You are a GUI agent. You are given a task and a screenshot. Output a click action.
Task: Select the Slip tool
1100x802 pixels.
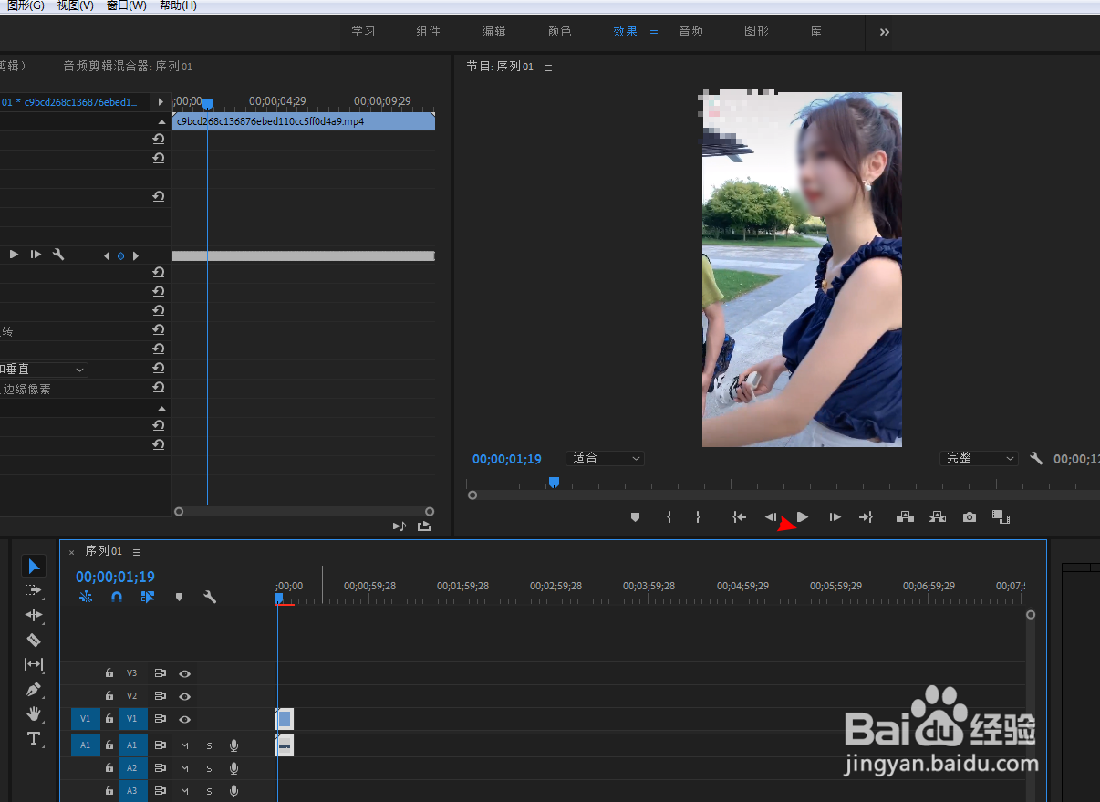34,665
